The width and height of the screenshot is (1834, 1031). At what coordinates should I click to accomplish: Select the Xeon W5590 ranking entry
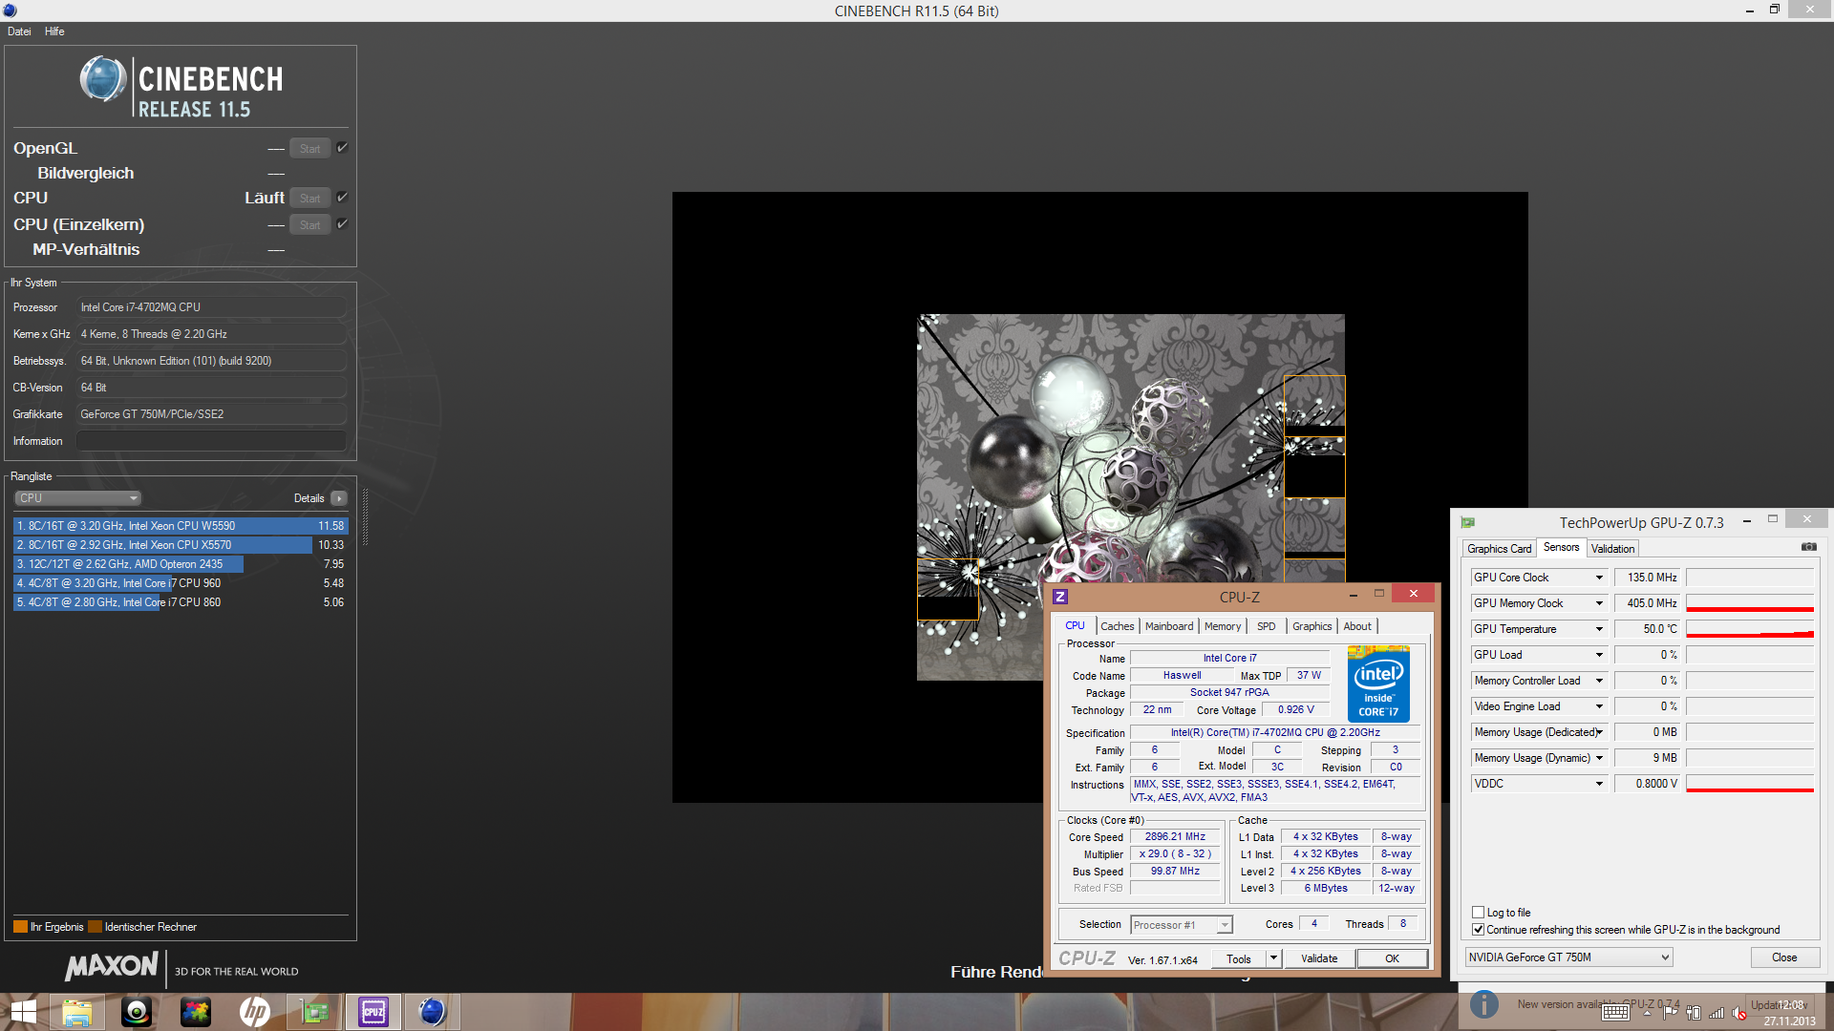[180, 526]
